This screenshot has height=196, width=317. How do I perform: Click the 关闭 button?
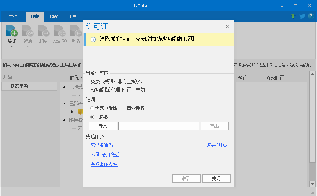tap(216, 178)
